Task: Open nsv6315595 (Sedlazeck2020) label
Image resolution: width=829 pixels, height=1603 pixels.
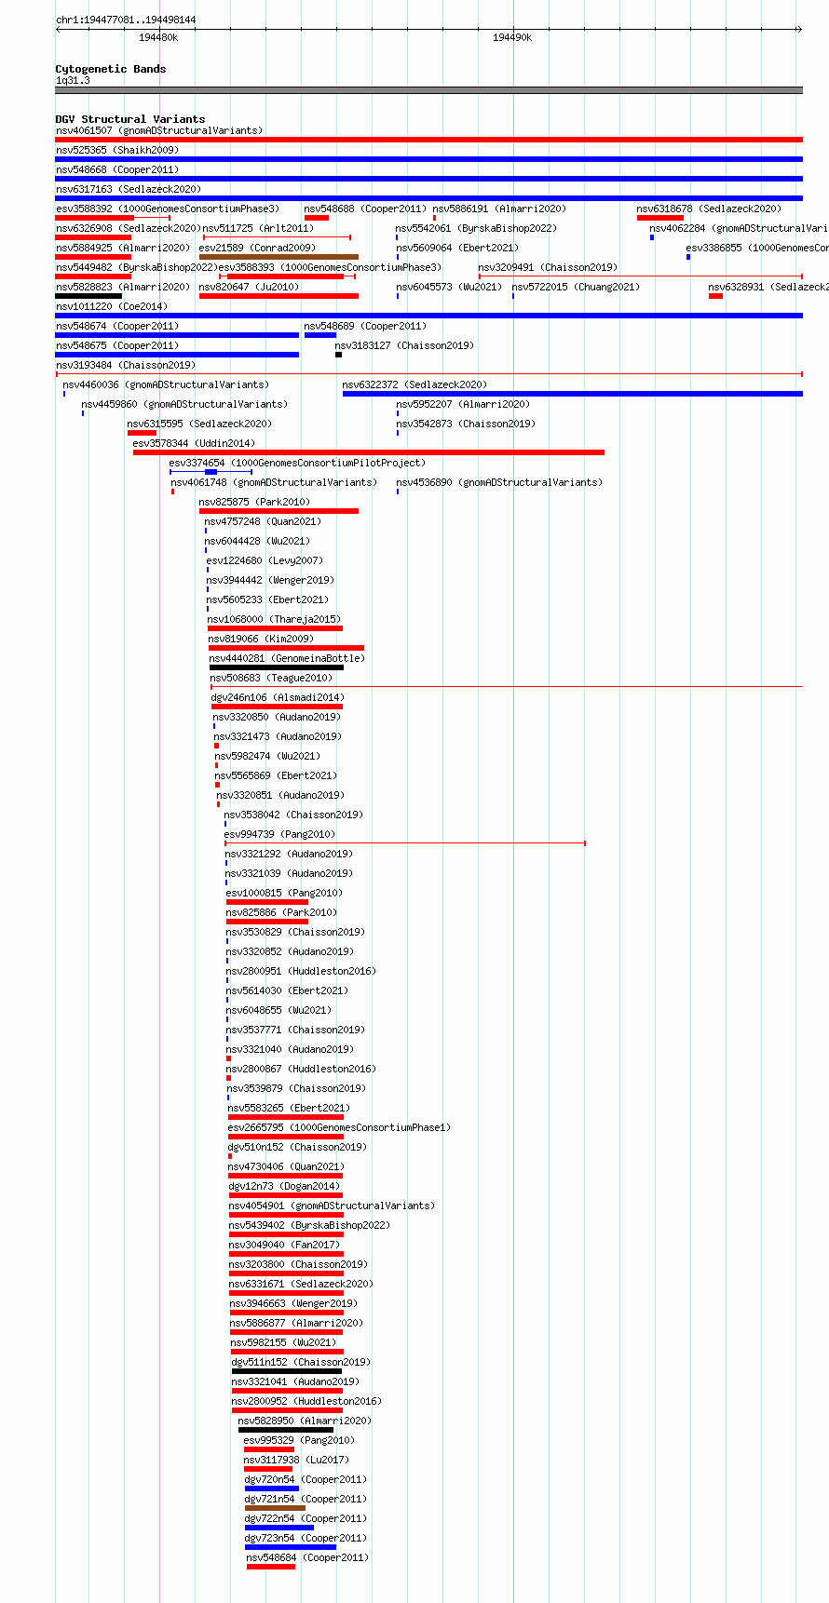Action: tap(200, 424)
